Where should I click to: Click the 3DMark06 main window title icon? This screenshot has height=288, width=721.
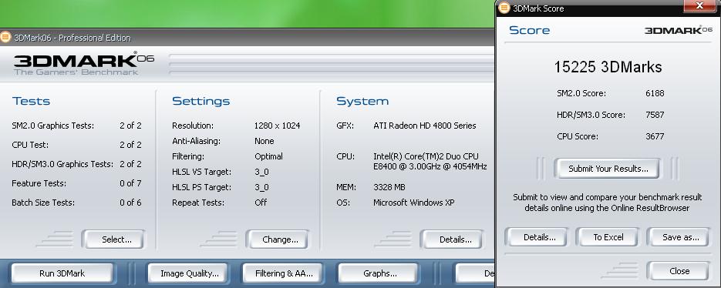click(5, 37)
